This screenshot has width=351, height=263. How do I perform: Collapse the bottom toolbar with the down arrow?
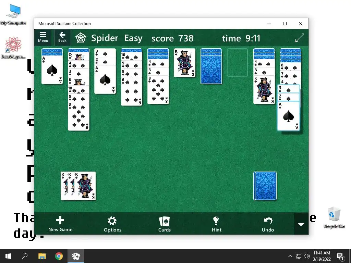[301, 224]
